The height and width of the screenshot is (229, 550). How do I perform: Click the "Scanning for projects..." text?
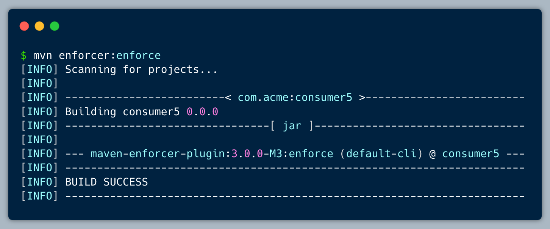point(141,70)
